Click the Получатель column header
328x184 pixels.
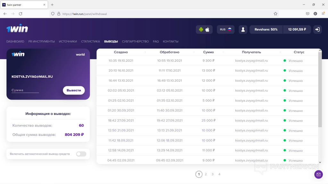[251, 52]
